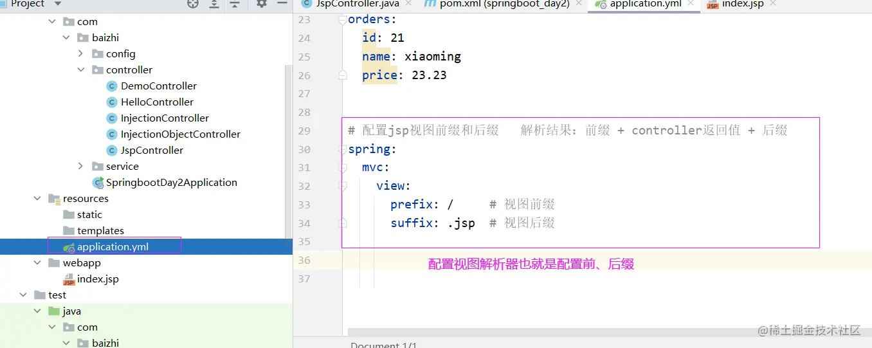Close the application.yml tab
The width and height of the screenshot is (872, 348).
pos(692,4)
